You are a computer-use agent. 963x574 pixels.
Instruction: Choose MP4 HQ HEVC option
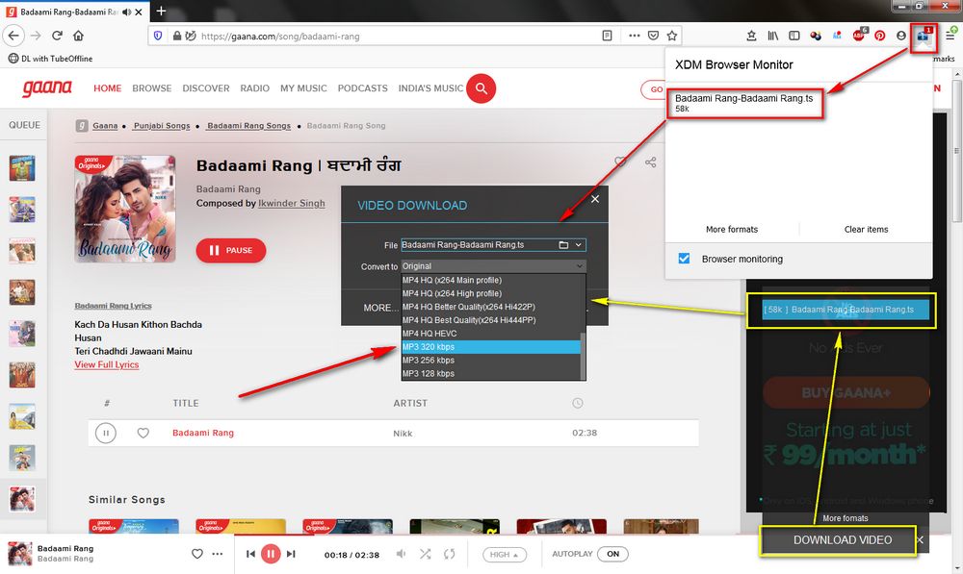pos(491,334)
